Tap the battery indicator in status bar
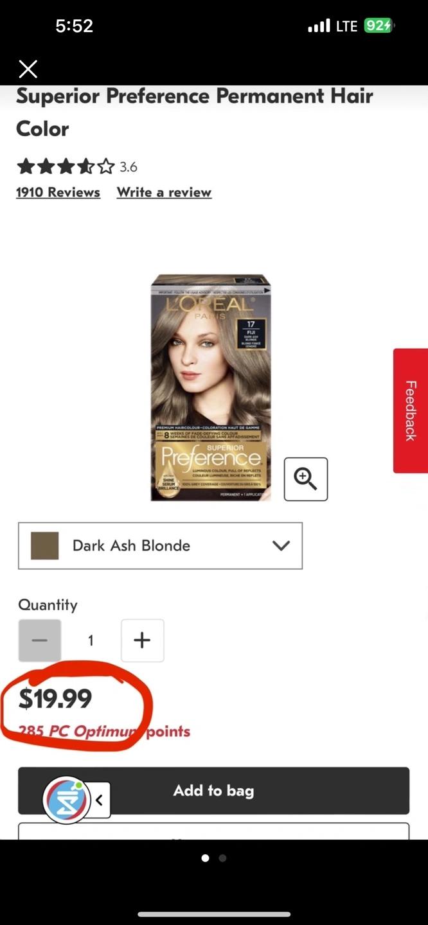Screen dimensions: 428x925 point(379,26)
